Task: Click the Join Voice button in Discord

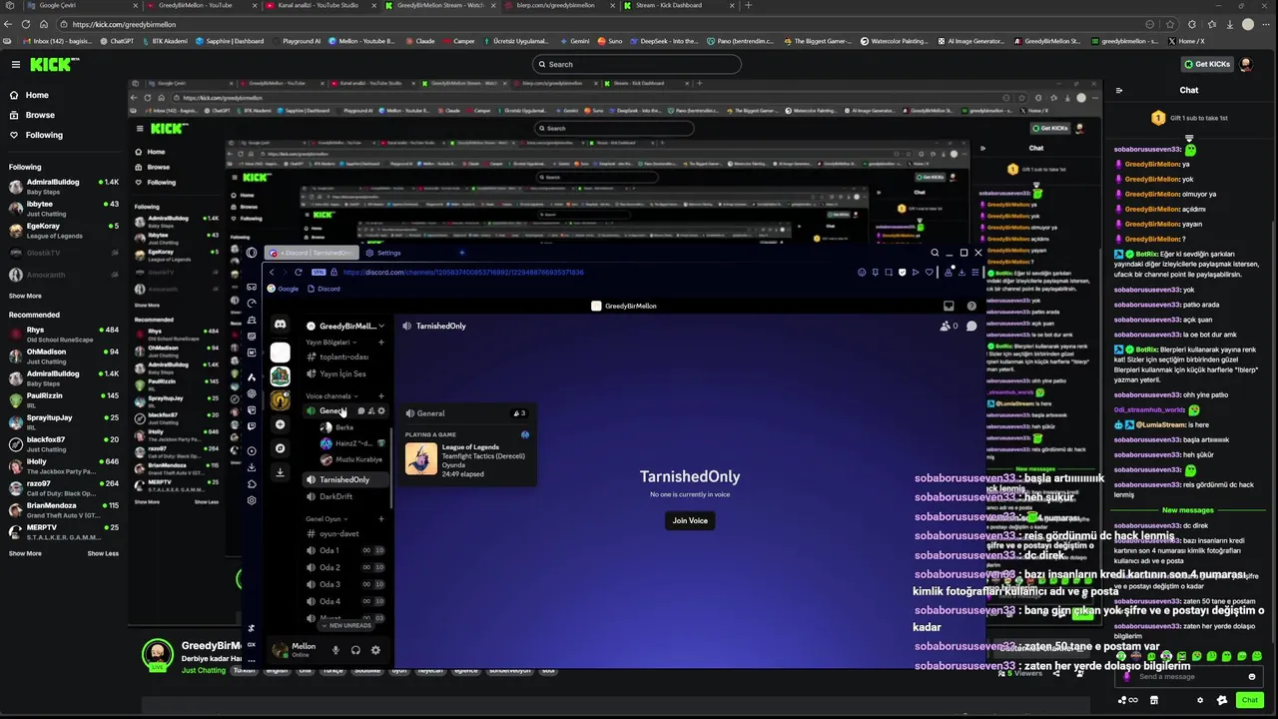Action: 690,520
